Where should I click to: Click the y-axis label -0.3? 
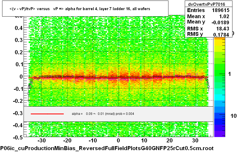coord(18,113)
